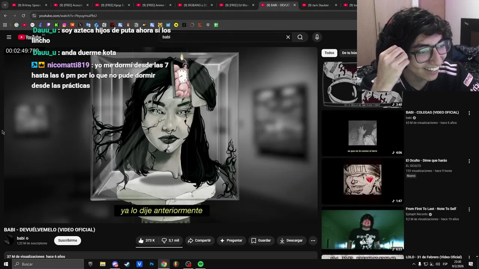Play the From First To Last thumbnail
479x269 pixels.
(x=363, y=229)
